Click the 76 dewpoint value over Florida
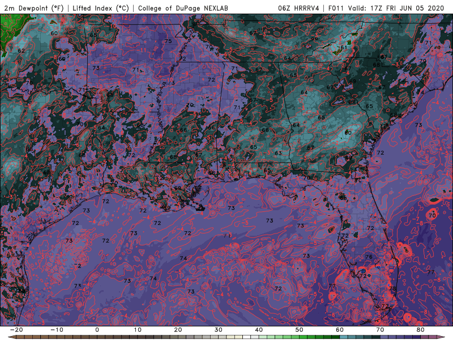 369,257
